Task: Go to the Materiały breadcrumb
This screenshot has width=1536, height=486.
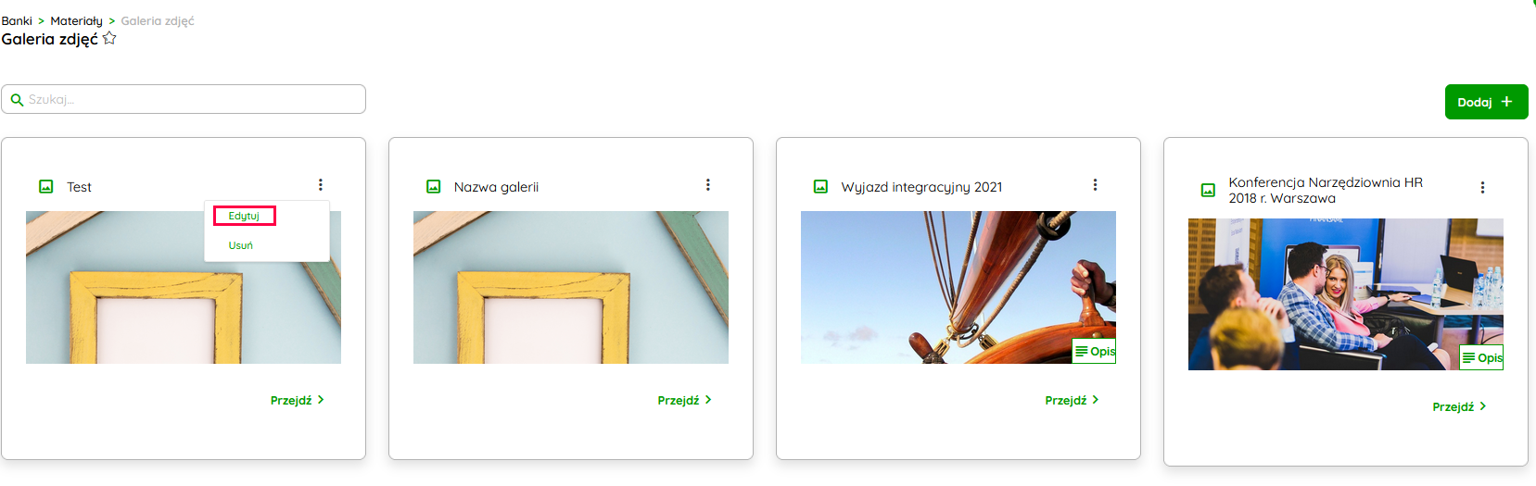Action: point(77,20)
